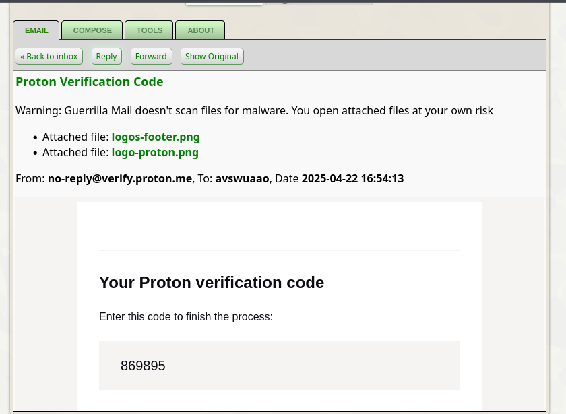Viewport: 566px width, 414px height.
Task: Click the recipient name avswuaao
Action: pyautogui.click(x=242, y=178)
